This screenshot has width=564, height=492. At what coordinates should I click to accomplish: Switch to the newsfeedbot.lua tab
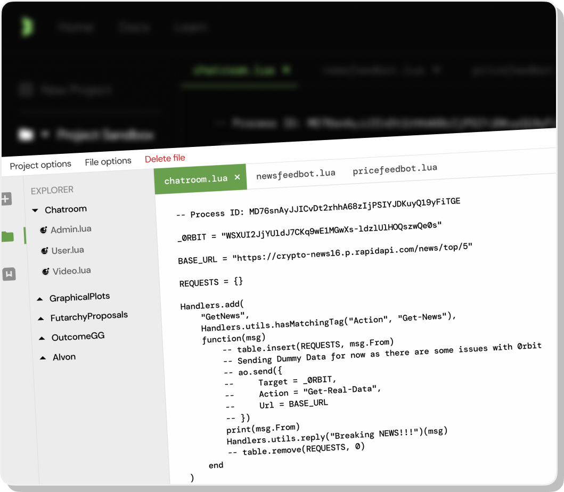(295, 173)
